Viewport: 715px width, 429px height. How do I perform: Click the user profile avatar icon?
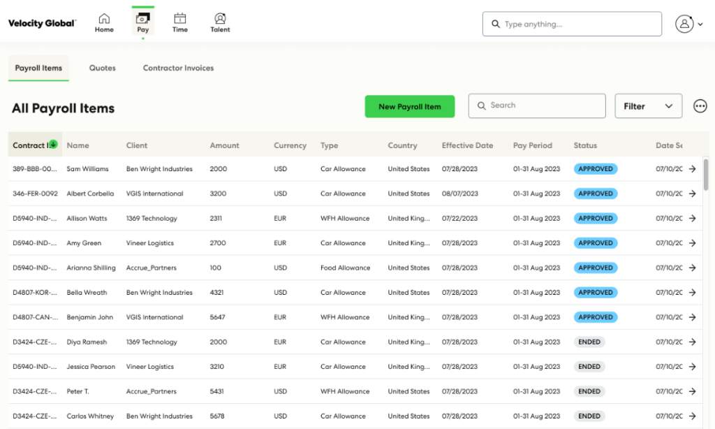(684, 24)
